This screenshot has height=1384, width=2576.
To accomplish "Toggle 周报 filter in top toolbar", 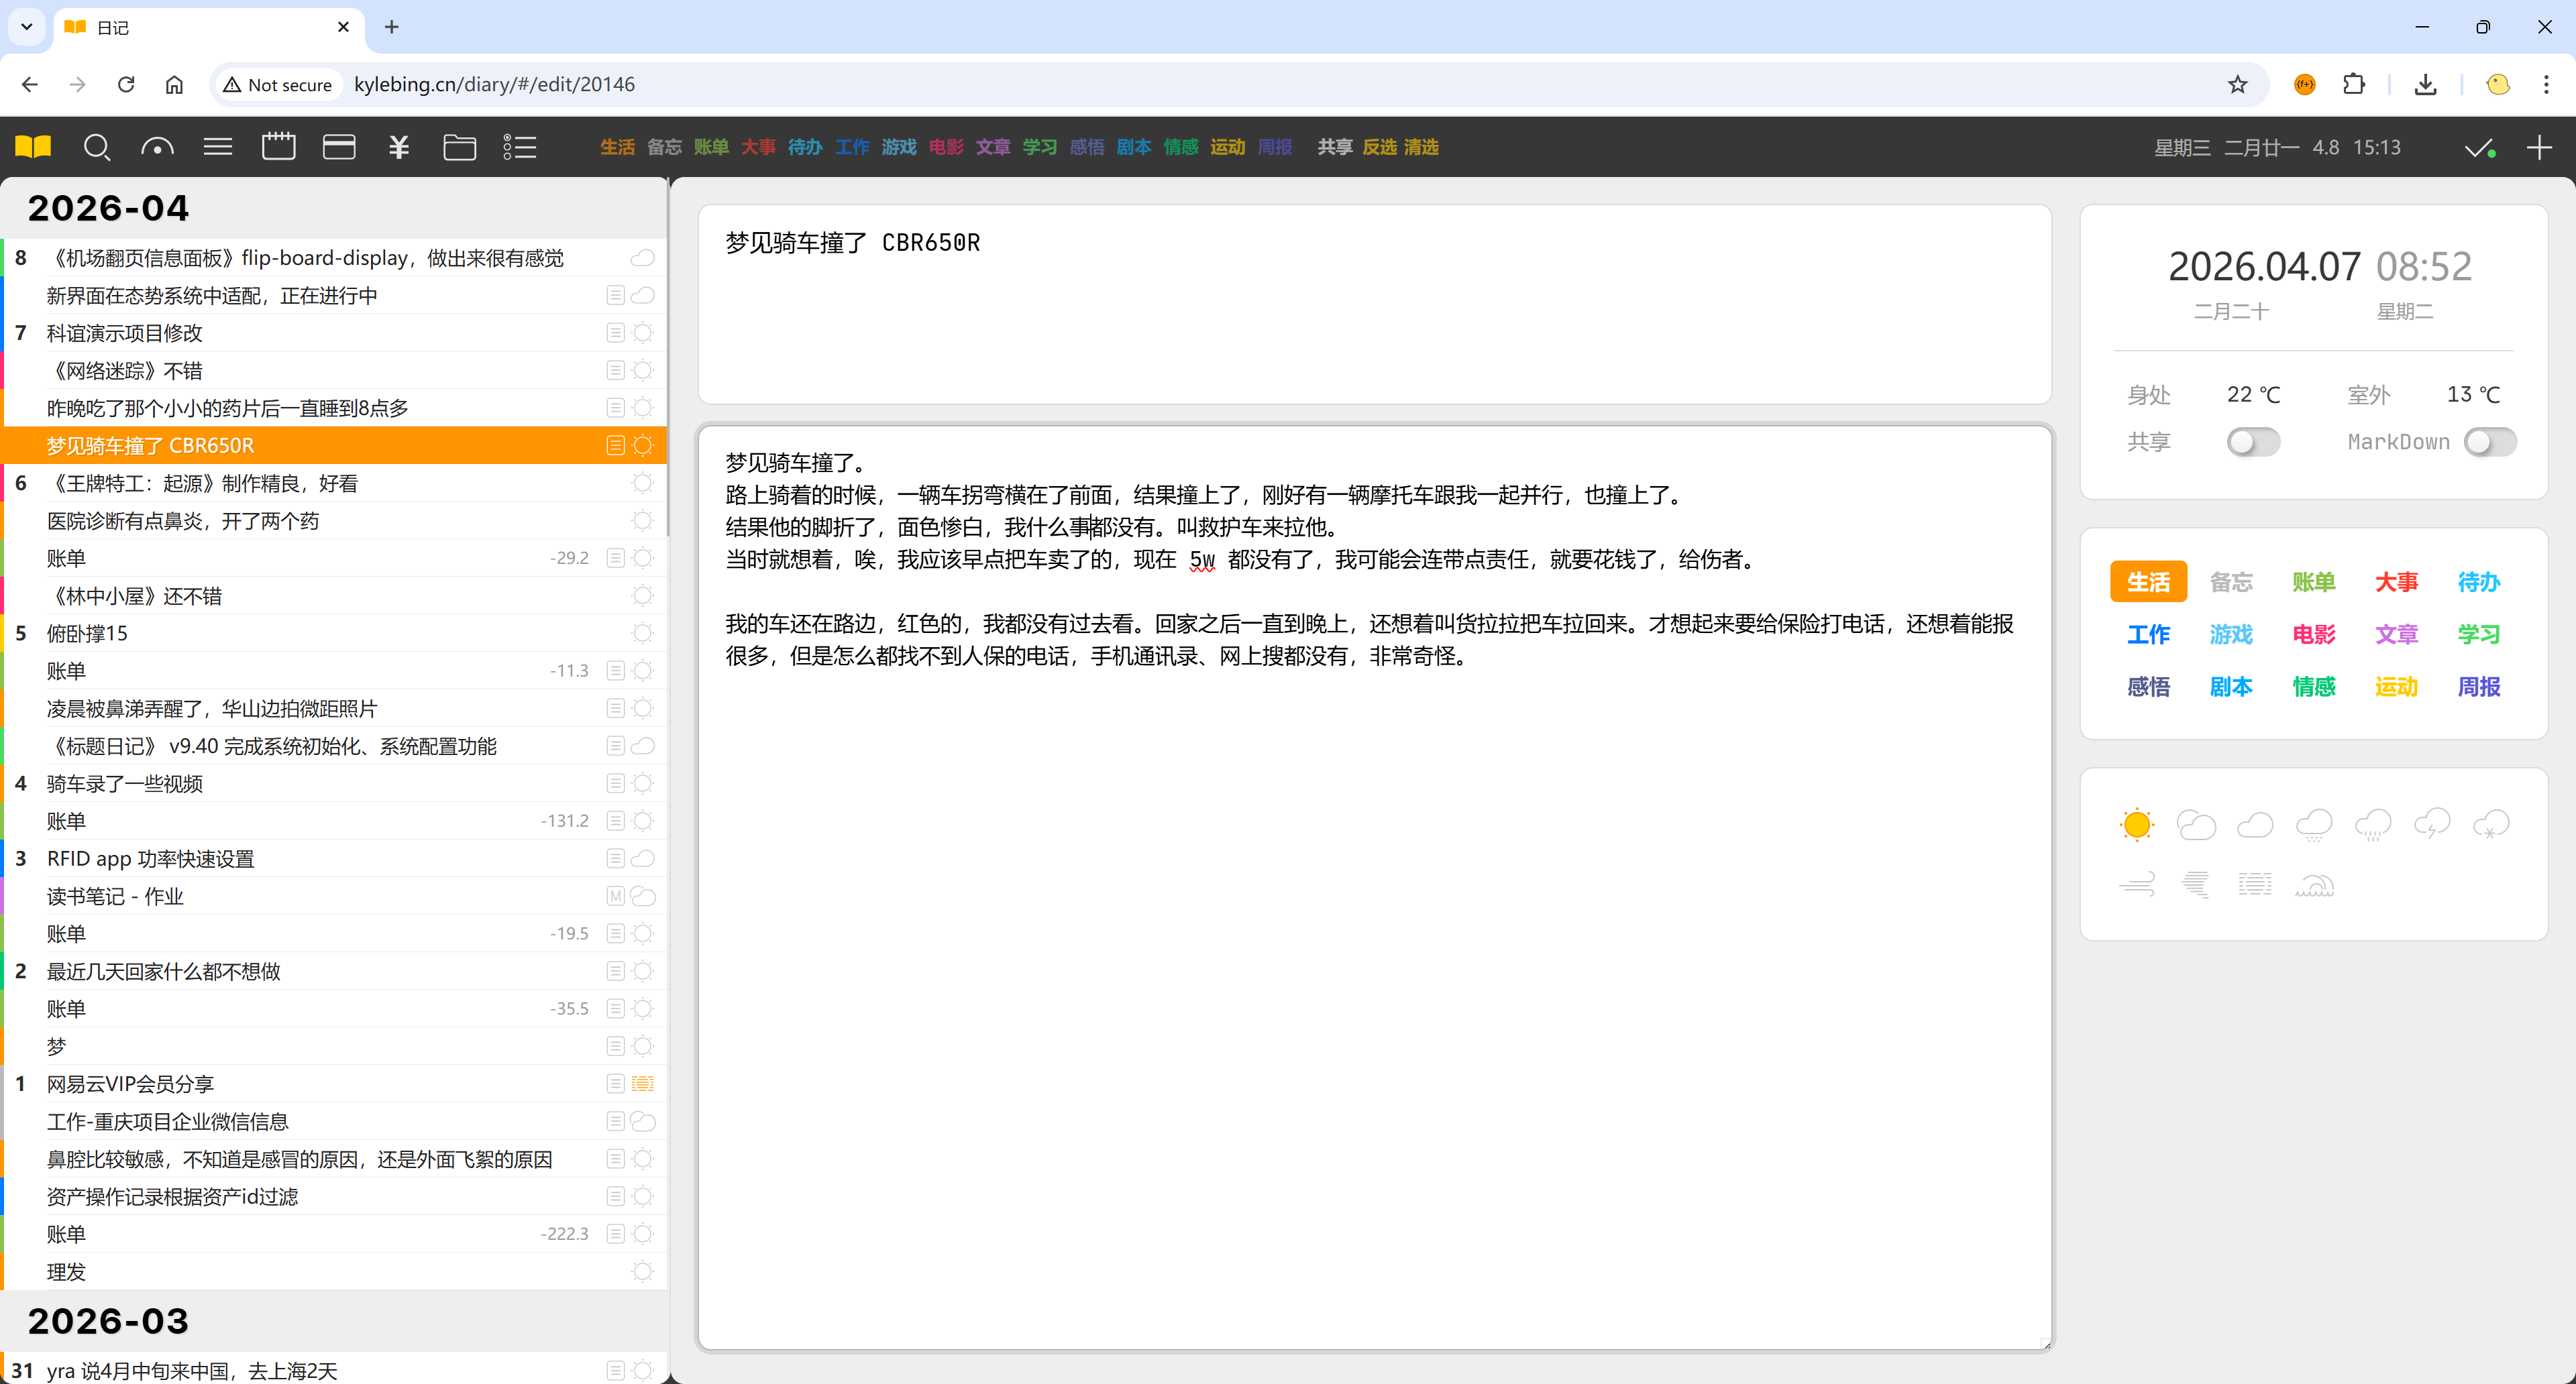I will pyautogui.click(x=1274, y=147).
